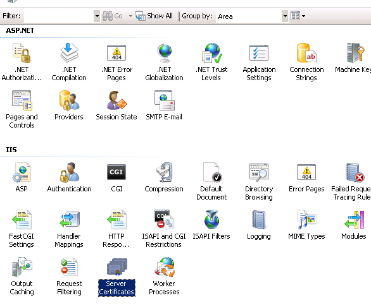Open Logging feature
The image size is (371, 305).
point(259,225)
